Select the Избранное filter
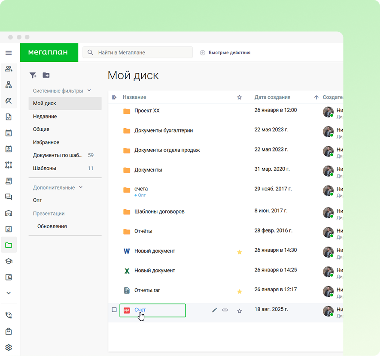The image size is (380, 356). tap(46, 142)
